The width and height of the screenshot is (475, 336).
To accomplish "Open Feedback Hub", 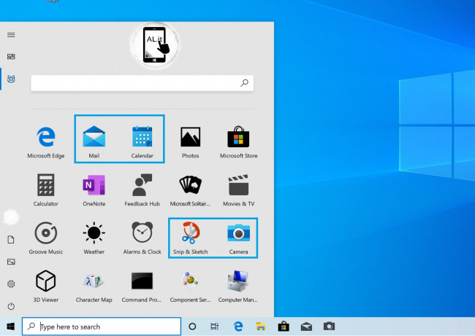I will click(x=142, y=190).
